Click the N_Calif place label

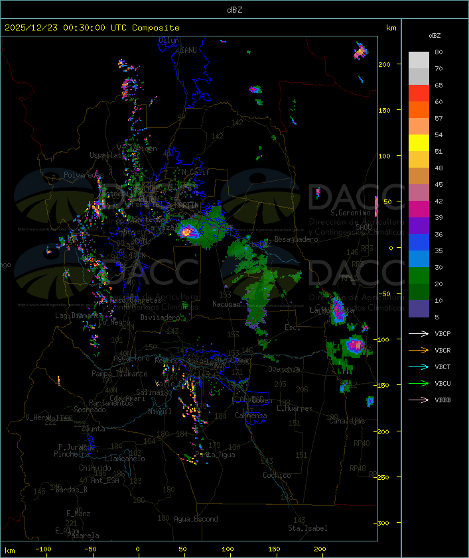click(x=196, y=172)
